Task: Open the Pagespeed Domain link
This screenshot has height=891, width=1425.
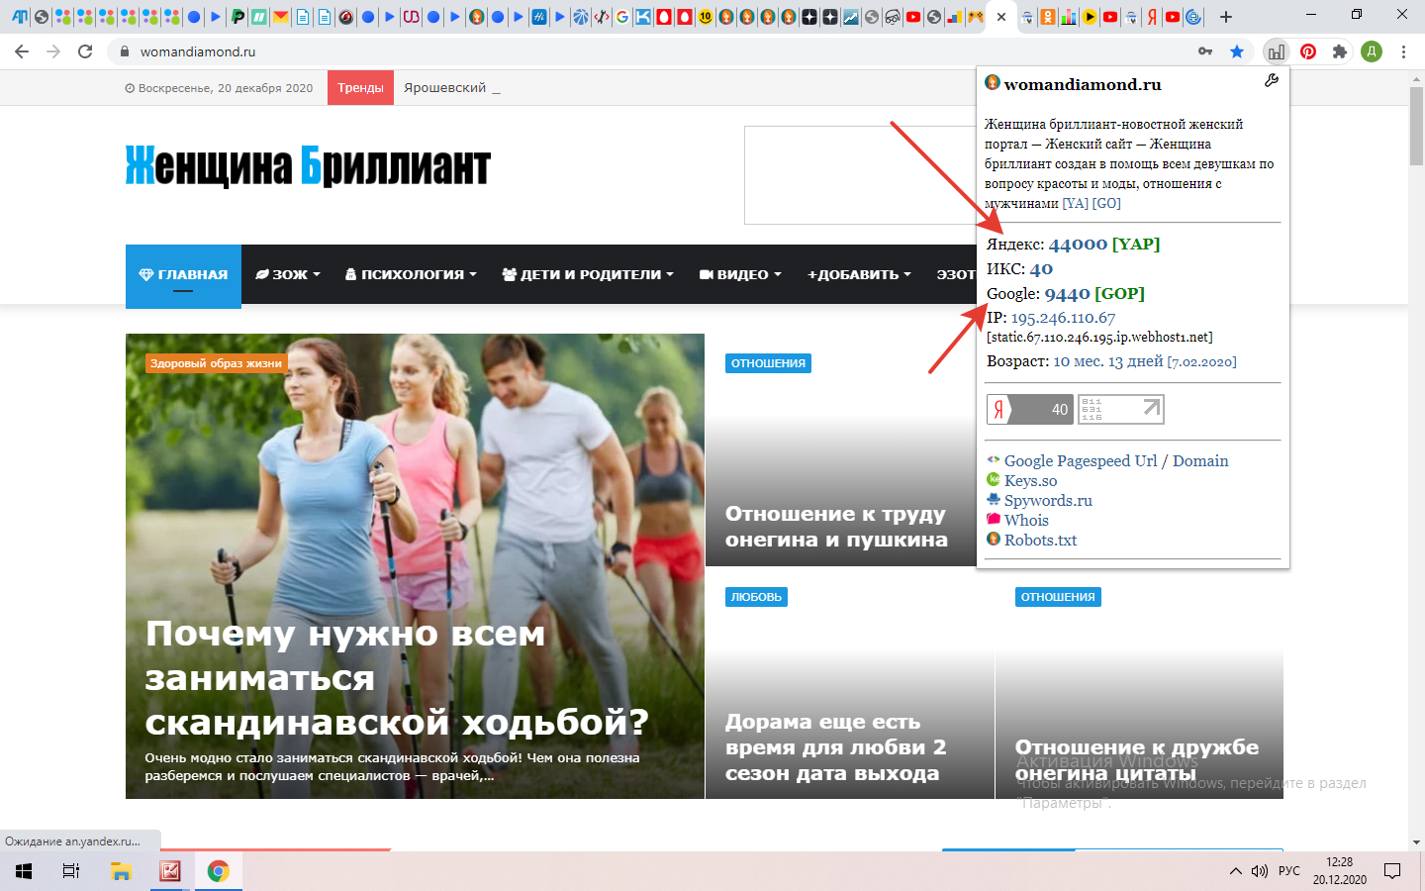Action: pyautogui.click(x=1200, y=460)
